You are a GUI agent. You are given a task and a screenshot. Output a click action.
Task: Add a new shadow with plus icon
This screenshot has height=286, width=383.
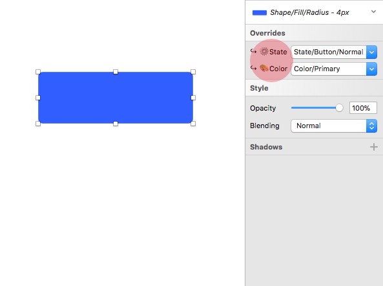click(x=374, y=147)
